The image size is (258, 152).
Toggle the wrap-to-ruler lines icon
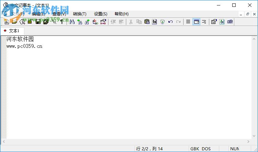(204, 22)
